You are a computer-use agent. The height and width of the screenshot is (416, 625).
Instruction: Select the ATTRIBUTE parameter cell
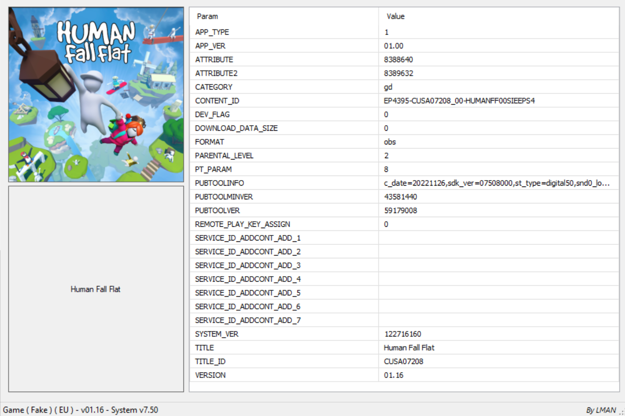284,59
